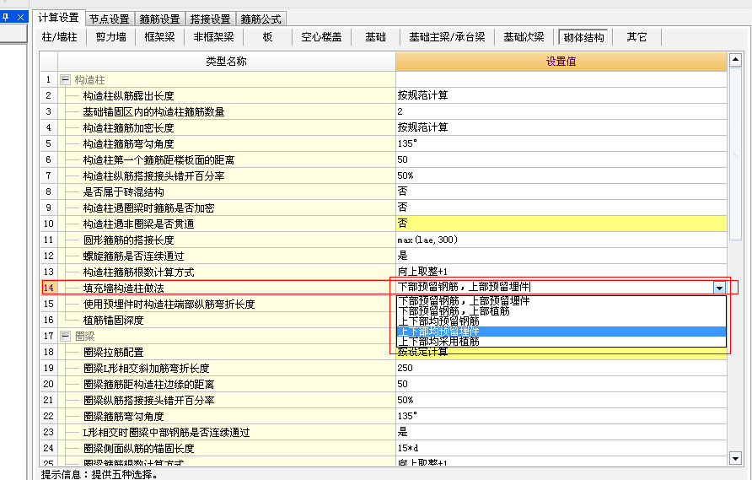Select the 板 category
Image resolution: width=752 pixels, height=480 pixels.
267,37
